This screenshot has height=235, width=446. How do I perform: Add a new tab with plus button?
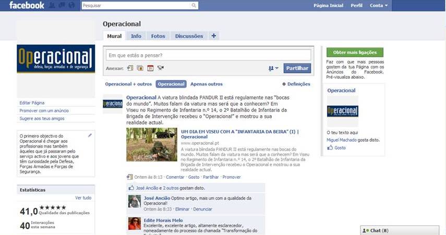214,36
